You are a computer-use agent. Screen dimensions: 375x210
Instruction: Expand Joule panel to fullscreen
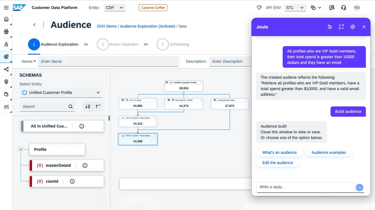(x=341, y=27)
